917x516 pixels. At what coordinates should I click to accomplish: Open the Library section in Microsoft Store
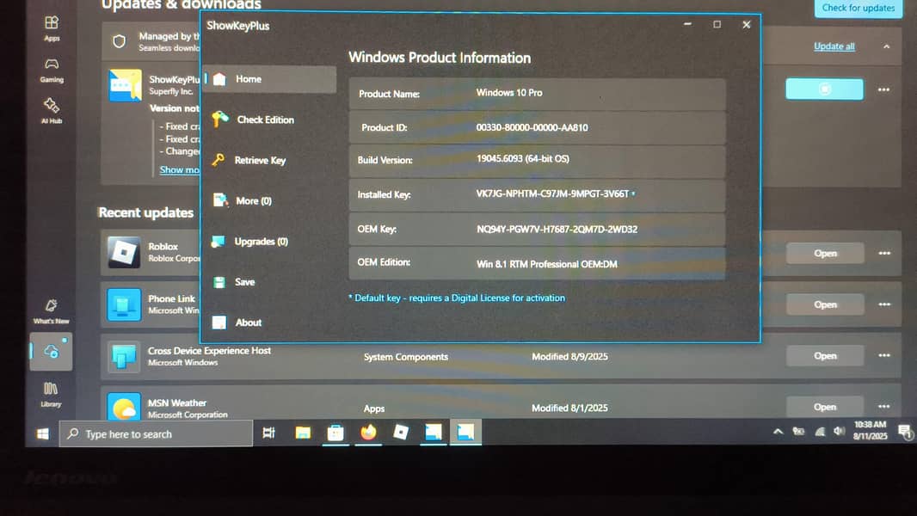[51, 393]
